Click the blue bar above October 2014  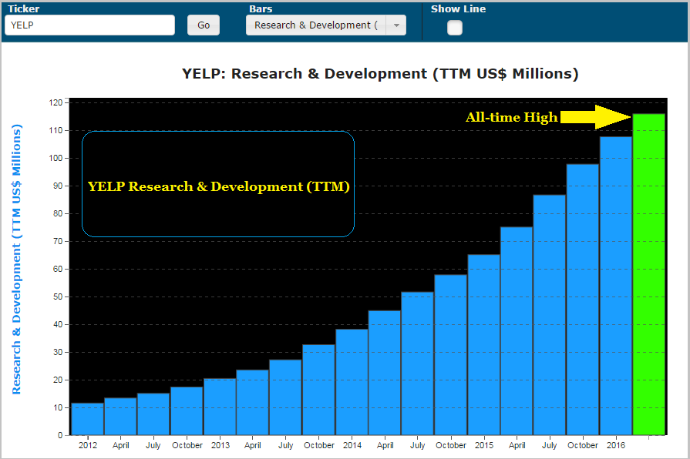450,355
